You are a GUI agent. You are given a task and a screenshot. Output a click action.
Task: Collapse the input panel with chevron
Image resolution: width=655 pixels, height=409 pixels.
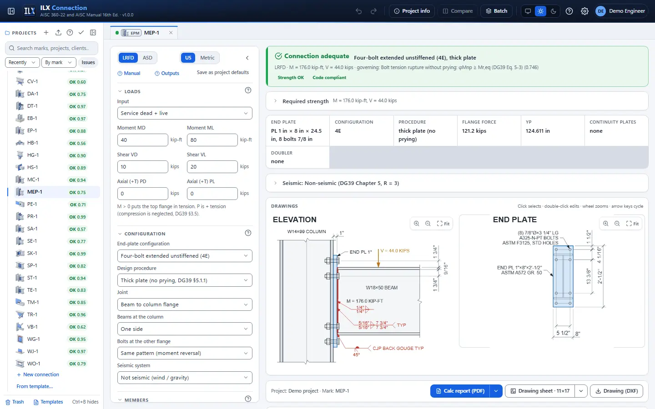point(247,58)
